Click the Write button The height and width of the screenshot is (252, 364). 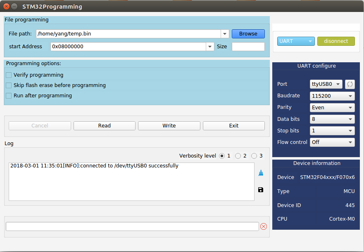click(x=169, y=126)
